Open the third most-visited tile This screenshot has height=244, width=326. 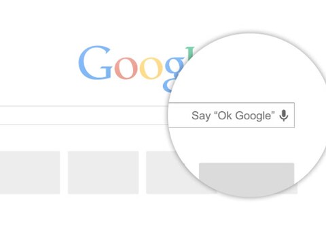[x=165, y=173]
